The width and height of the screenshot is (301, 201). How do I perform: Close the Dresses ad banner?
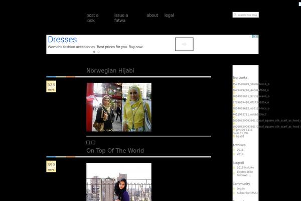tap(257, 36)
